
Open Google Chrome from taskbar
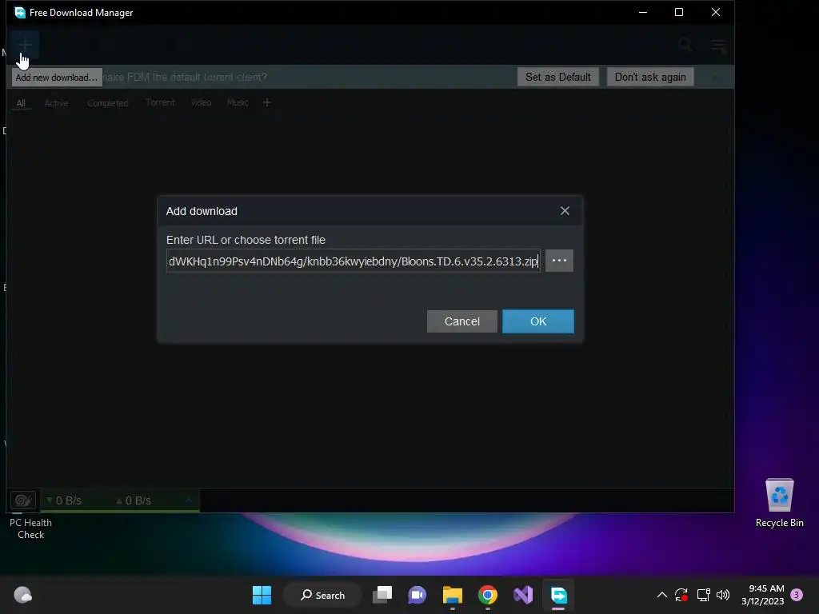[x=488, y=595]
